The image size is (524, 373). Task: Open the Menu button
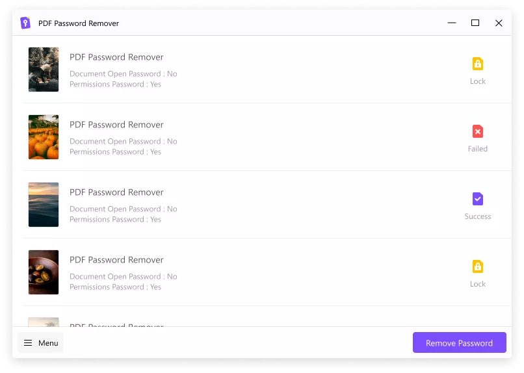41,343
